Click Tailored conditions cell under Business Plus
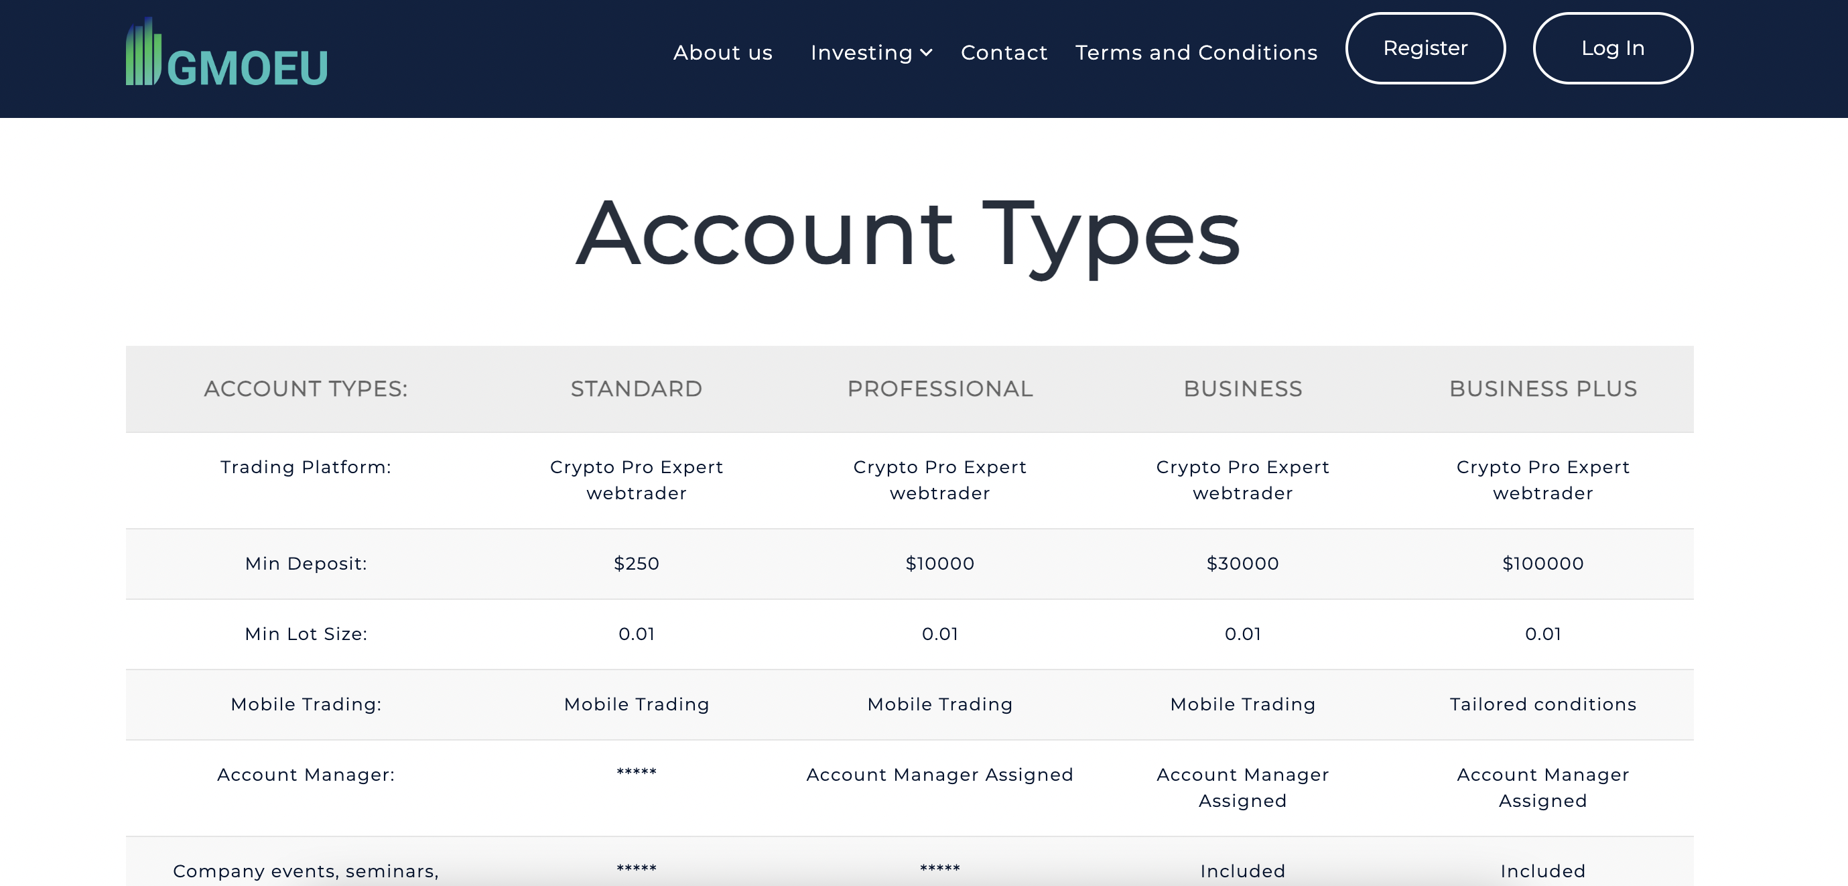The height and width of the screenshot is (886, 1848). tap(1543, 704)
